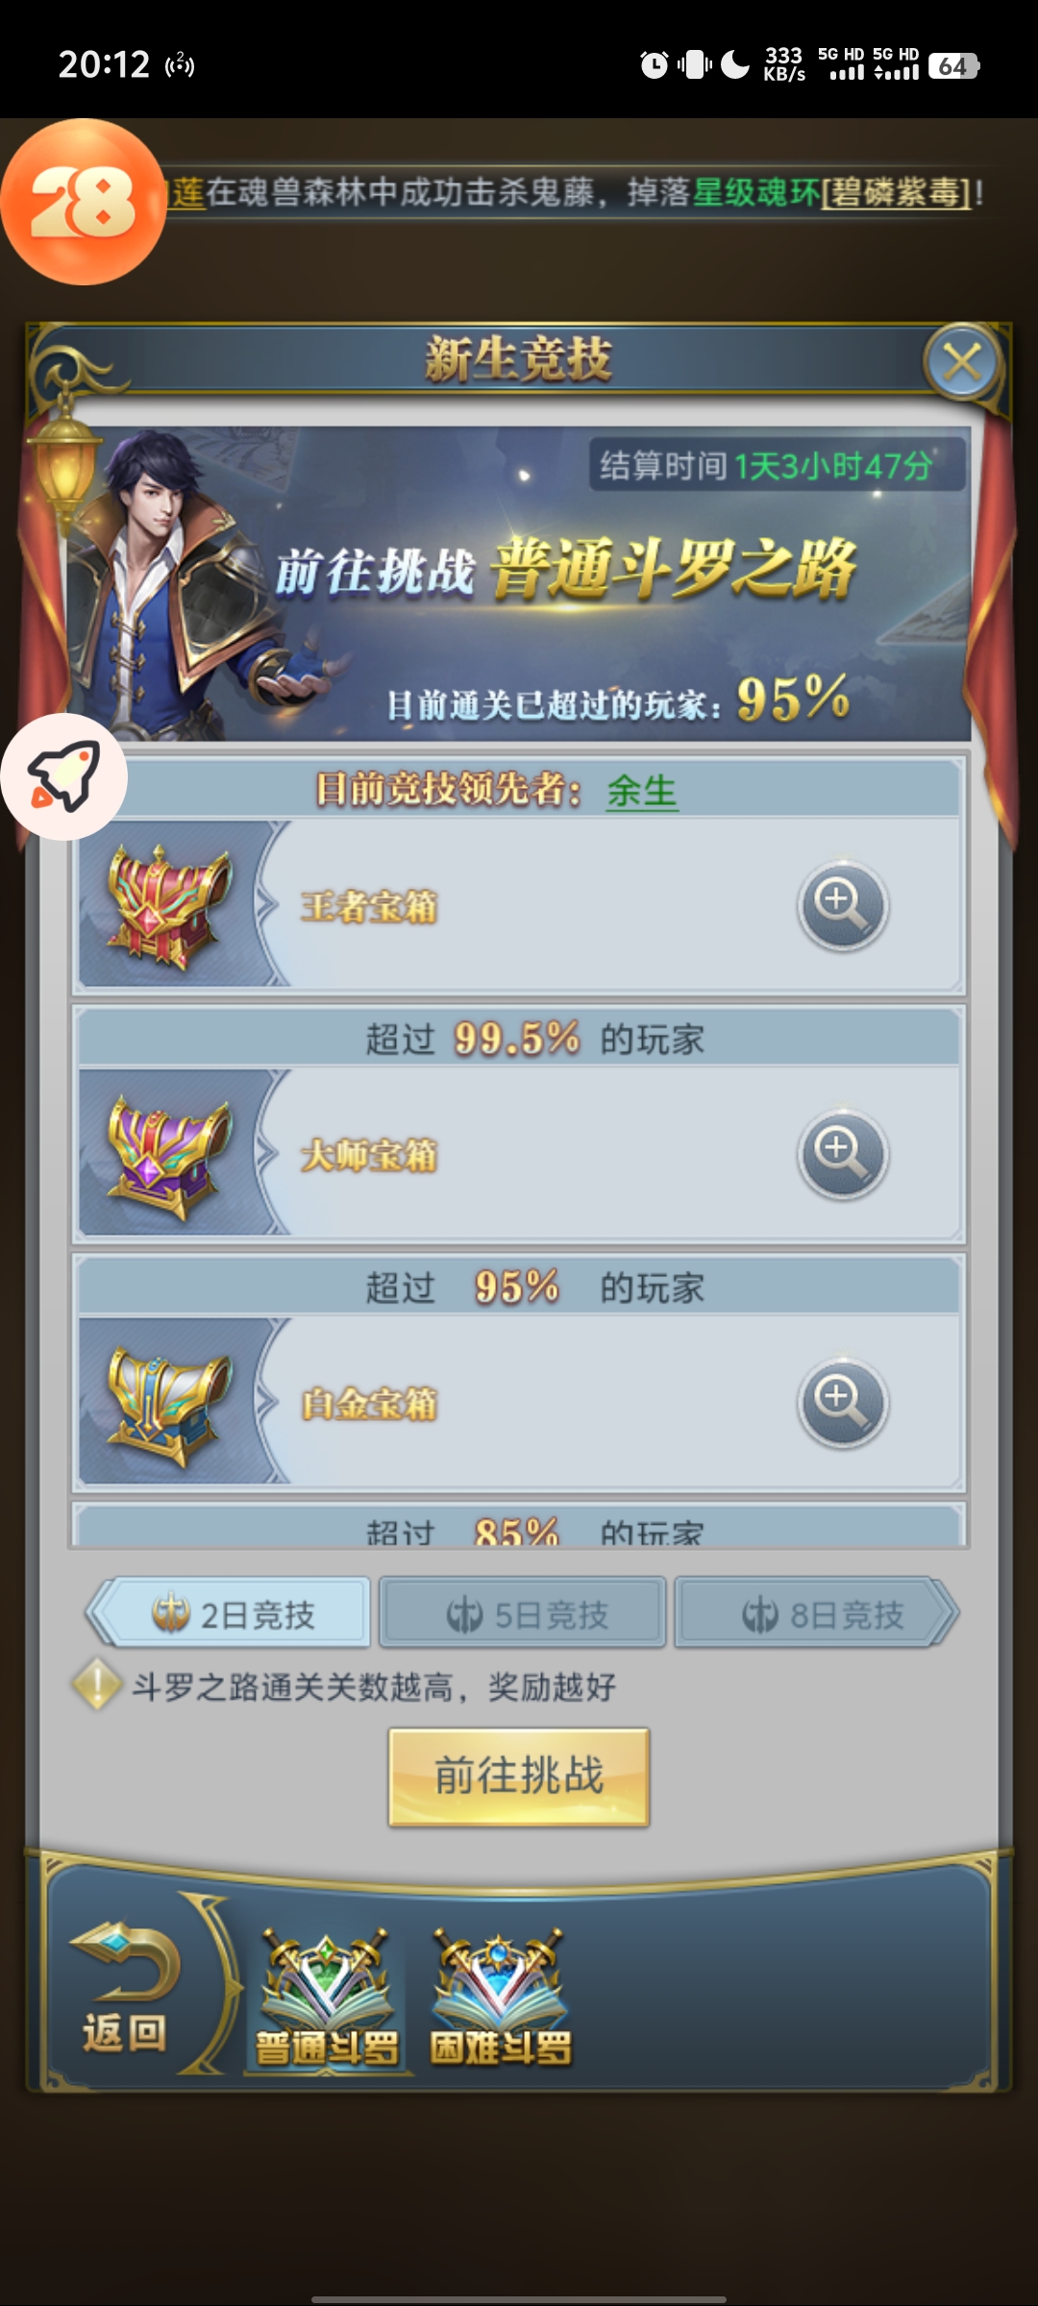Inspect the 白金宝箱 reward with magnifier
The width and height of the screenshot is (1038, 2306).
[843, 1403]
